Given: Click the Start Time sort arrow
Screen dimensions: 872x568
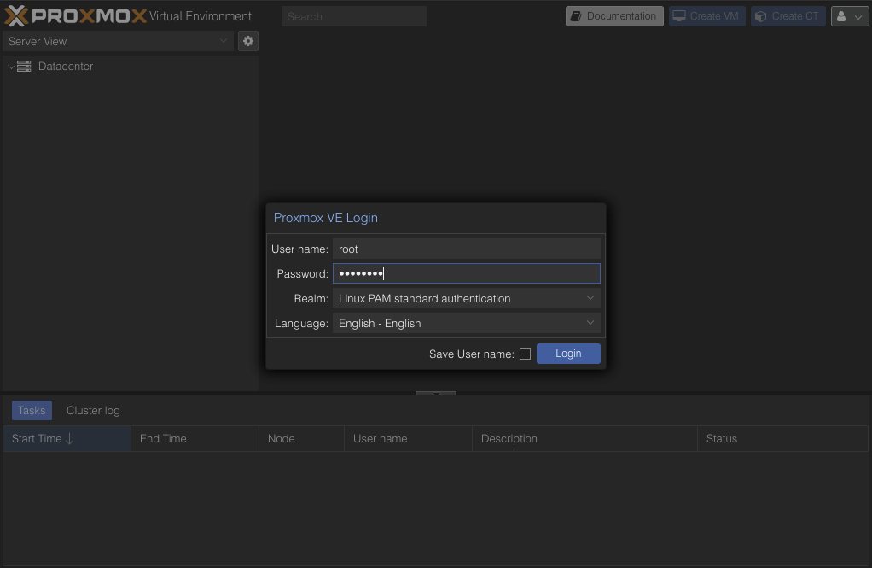Looking at the screenshot, I should click(70, 439).
